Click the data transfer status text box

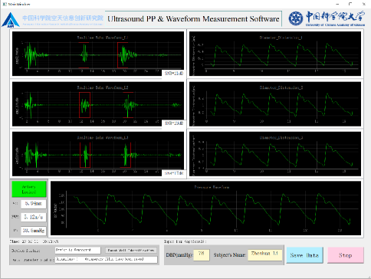pos(106,259)
